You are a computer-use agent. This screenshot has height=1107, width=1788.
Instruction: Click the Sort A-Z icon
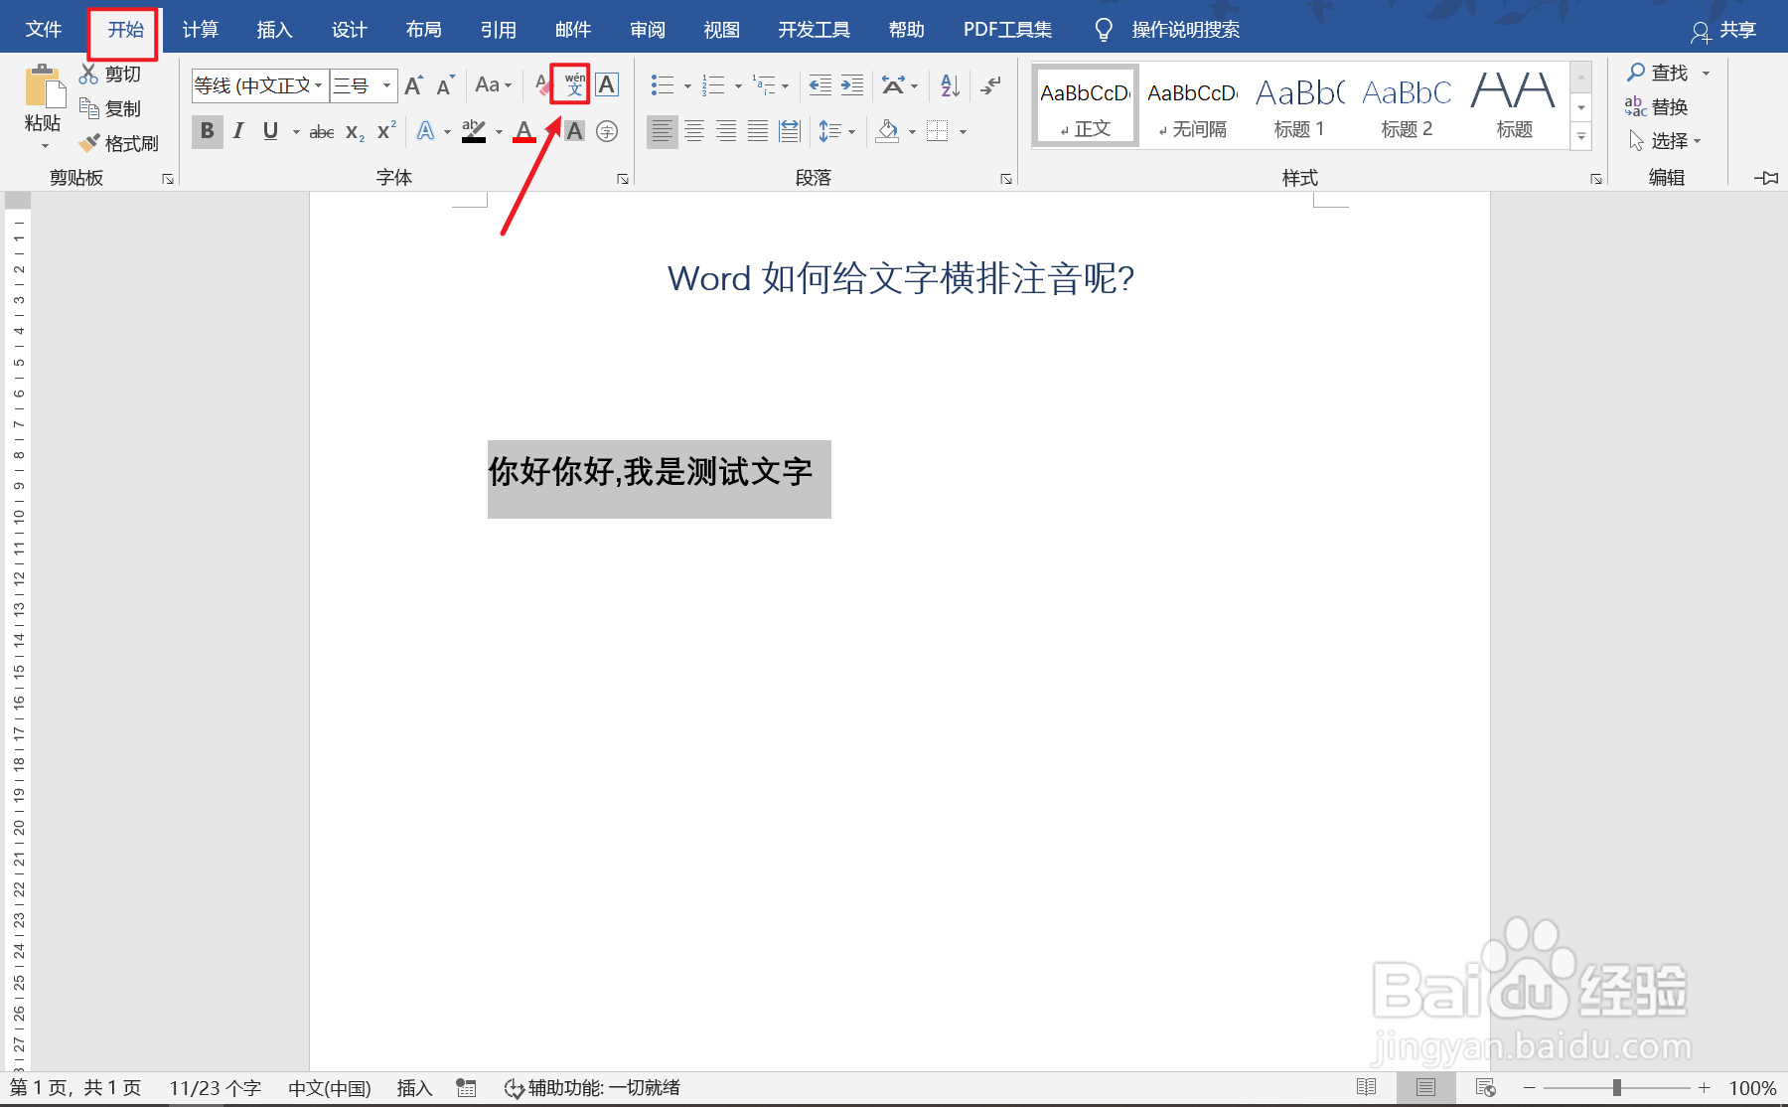tap(950, 85)
